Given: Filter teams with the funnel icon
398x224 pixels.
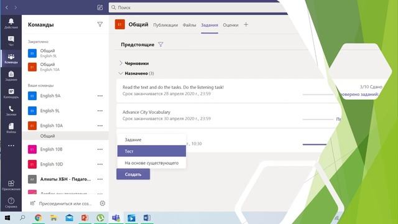Looking at the screenshot, I should [x=99, y=24].
